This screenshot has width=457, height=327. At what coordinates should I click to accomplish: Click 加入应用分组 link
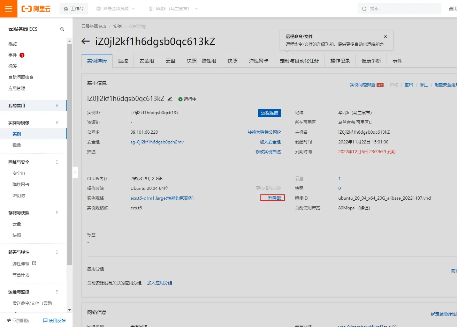pyautogui.click(x=160, y=283)
